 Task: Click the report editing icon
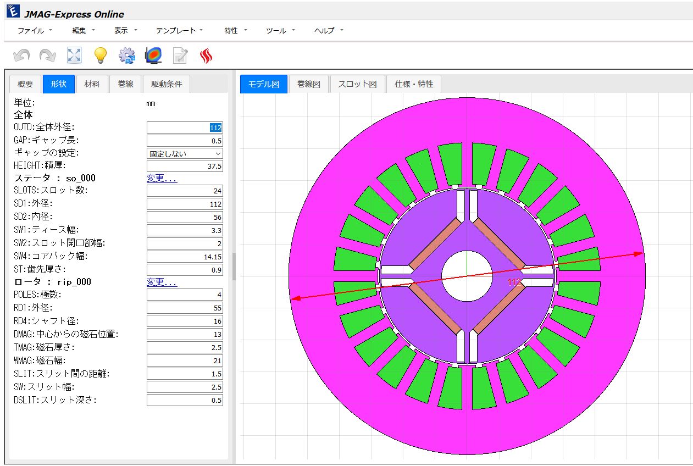pos(179,55)
